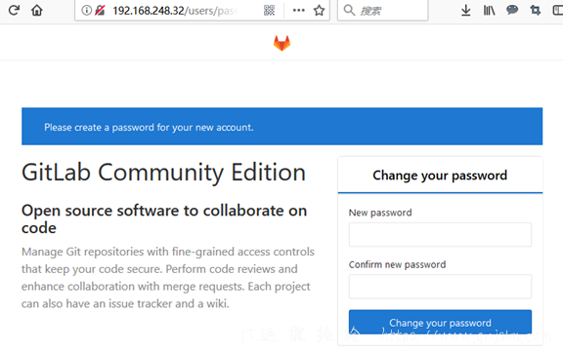This screenshot has height=353, width=563.
Task: Open the downloads arrow icon
Action: (465, 10)
